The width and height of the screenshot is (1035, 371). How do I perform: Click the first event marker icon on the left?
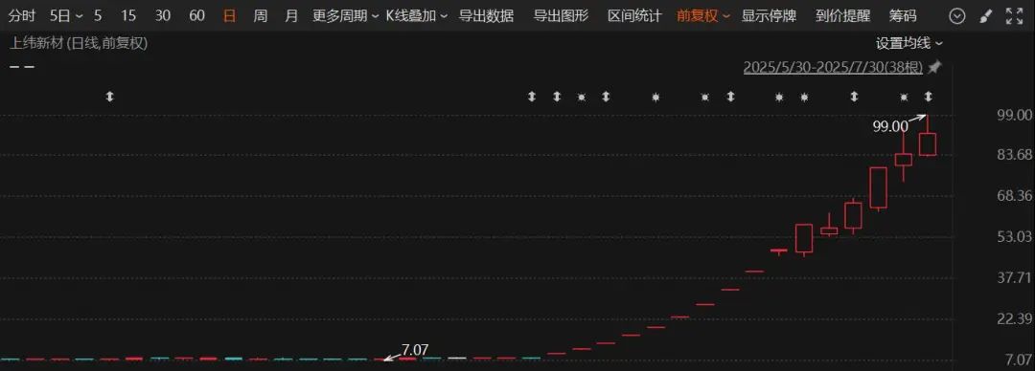click(109, 97)
